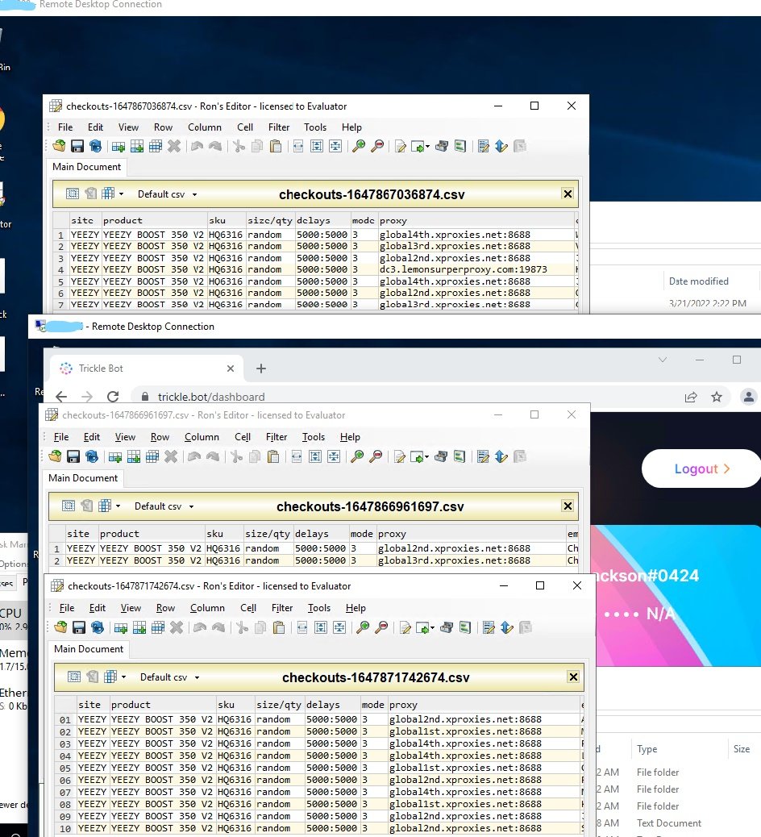Click Open file icon in checkouts-1647866961697 window
Image resolution: width=761 pixels, height=837 pixels.
click(x=55, y=456)
